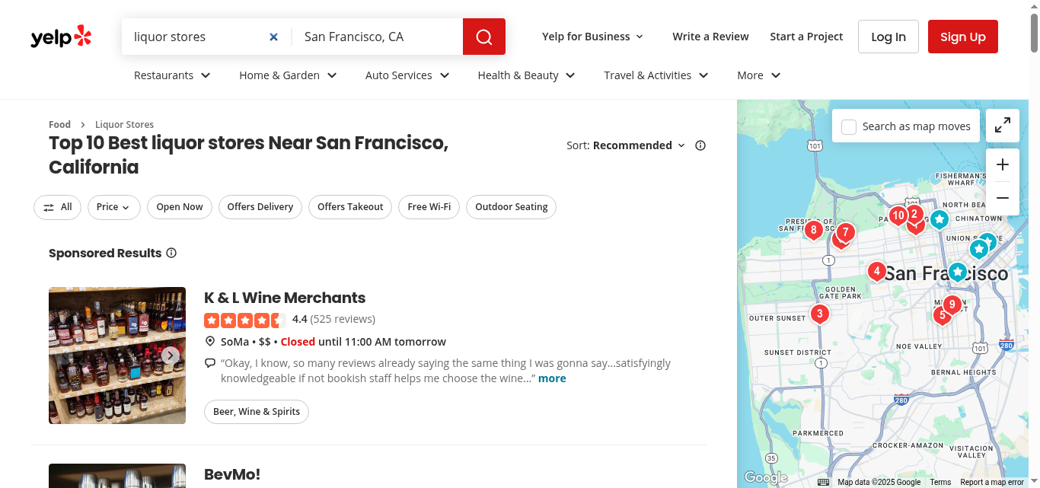Open map keyboard shortcuts icon
This screenshot has height=488, width=1040.
tap(823, 482)
